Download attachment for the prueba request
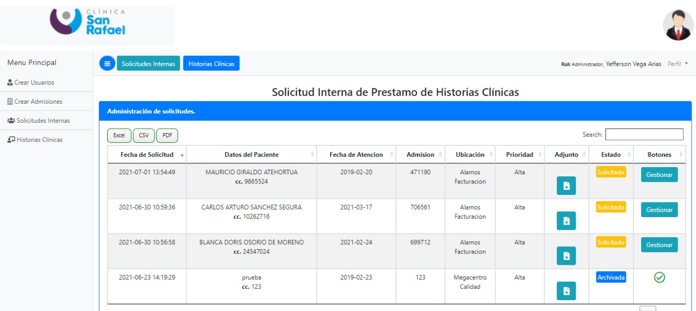Viewport: 696px width, 311px height. (566, 291)
